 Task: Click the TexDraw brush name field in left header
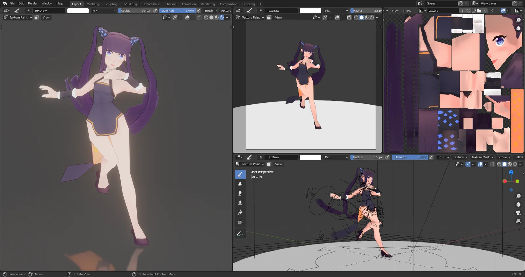point(49,10)
